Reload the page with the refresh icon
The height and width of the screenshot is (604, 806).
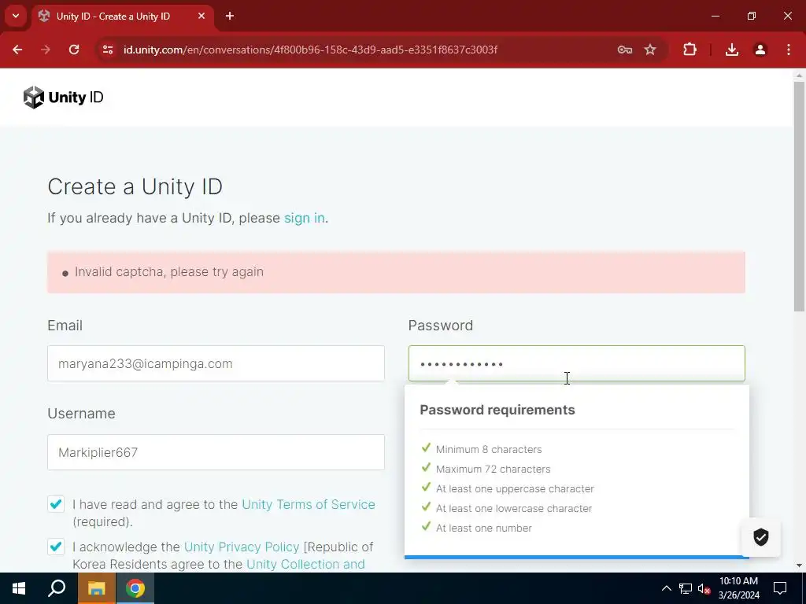coord(74,50)
